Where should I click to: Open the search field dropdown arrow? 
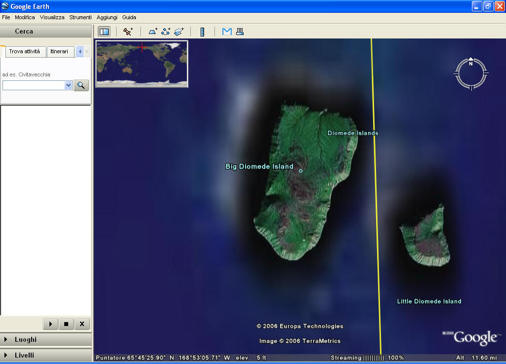click(x=68, y=85)
